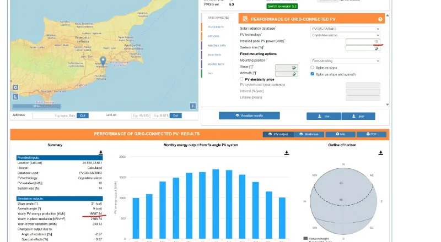The height and width of the screenshot is (242, 441).
Task: Open the Monthly Data tab
Action: (213, 46)
